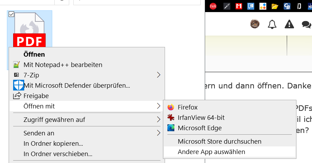Click the pen bookmark icon
This screenshot has height=163, width=312.
tap(227, 6)
